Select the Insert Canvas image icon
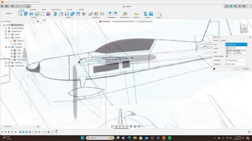 pos(151,14)
